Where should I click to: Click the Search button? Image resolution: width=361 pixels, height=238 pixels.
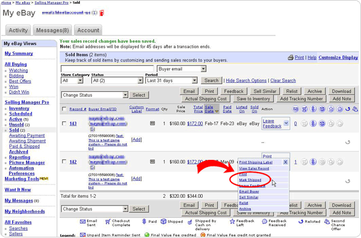coord(211,81)
